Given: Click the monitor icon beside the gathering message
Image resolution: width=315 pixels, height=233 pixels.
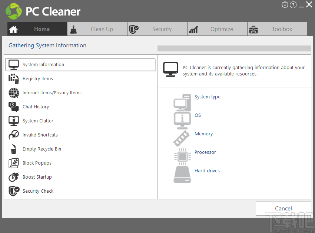Looking at the screenshot, I should point(170,70).
